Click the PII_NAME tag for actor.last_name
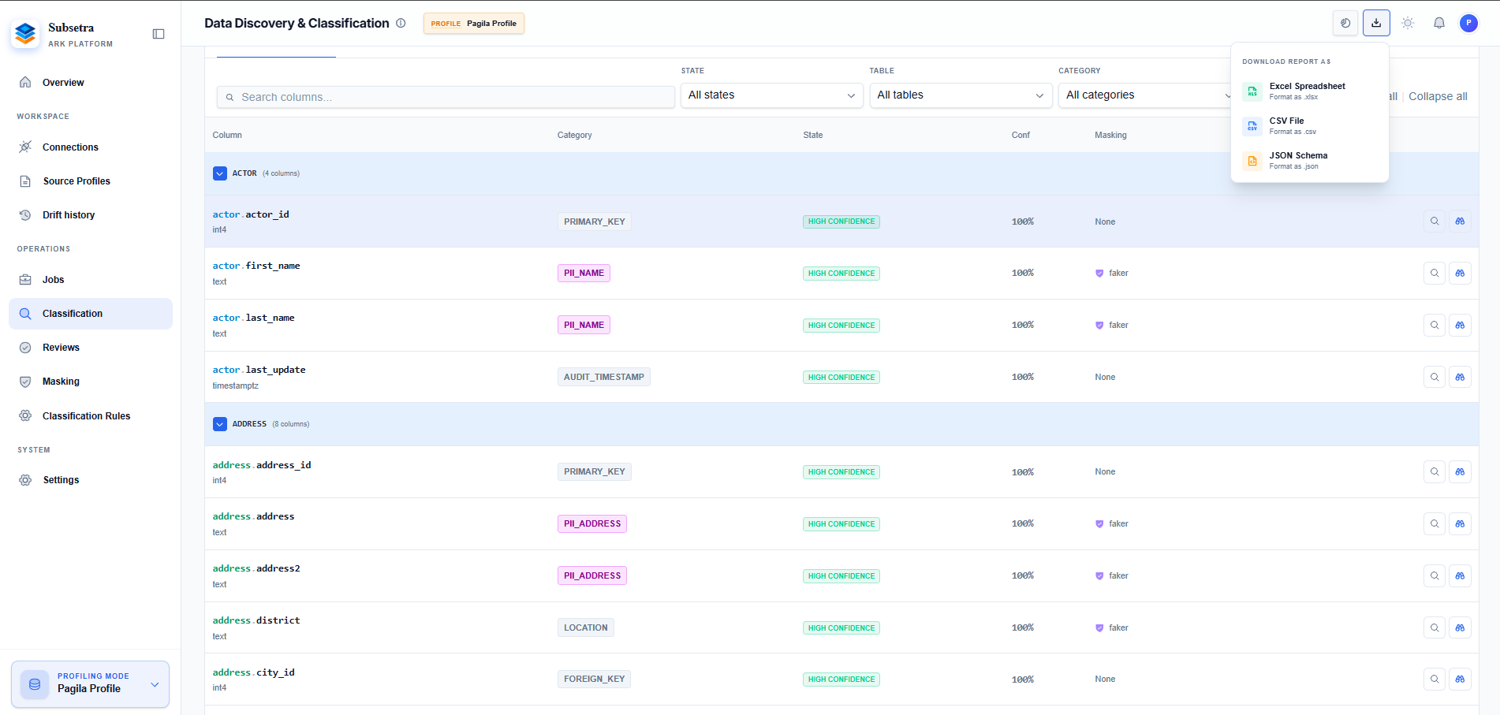The image size is (1500, 715). pos(584,325)
